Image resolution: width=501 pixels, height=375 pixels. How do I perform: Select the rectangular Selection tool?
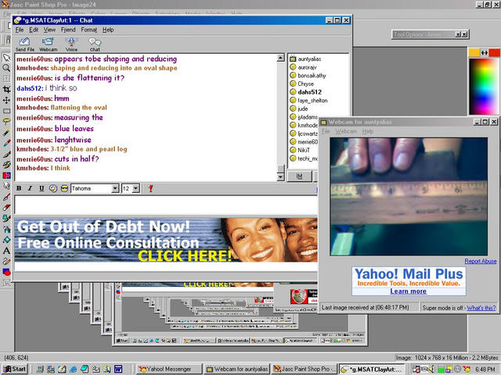(6, 111)
